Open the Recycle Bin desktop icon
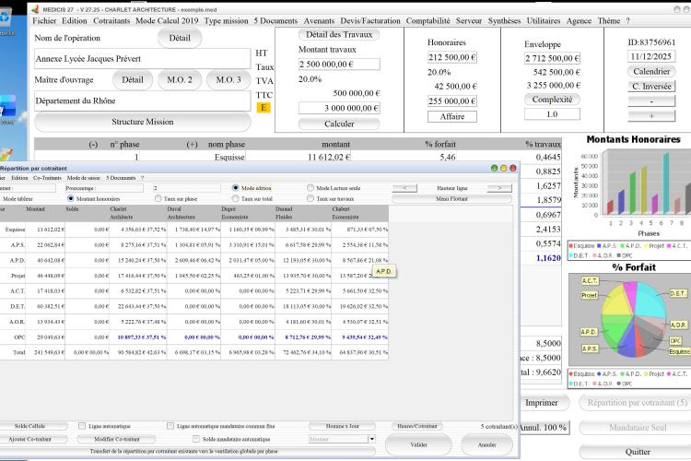 point(6,20)
